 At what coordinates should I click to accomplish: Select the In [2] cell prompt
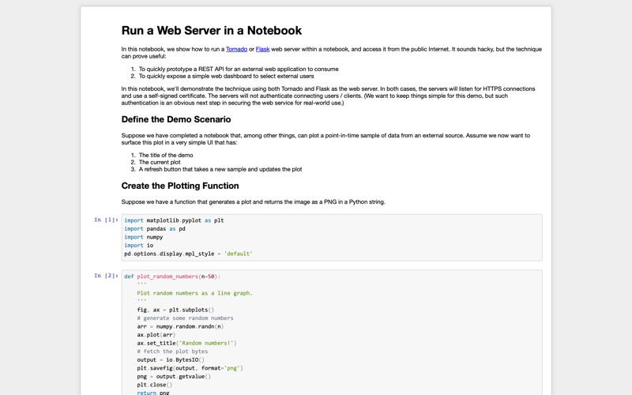click(x=106, y=276)
